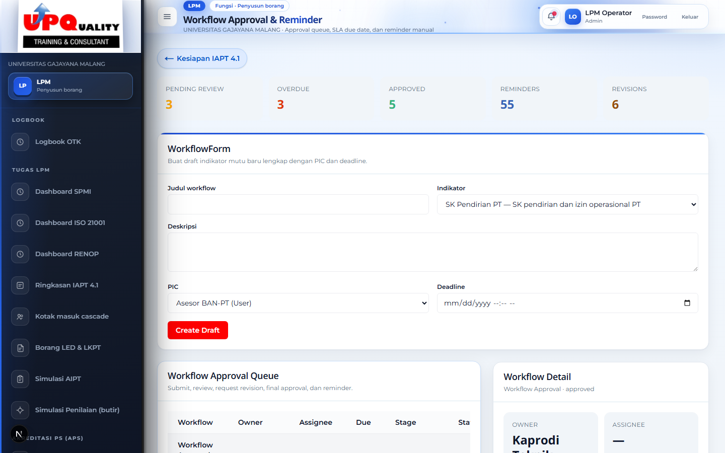725x453 pixels.
Task: Click the Workflow Approval Queue heading
Action: tap(223, 376)
